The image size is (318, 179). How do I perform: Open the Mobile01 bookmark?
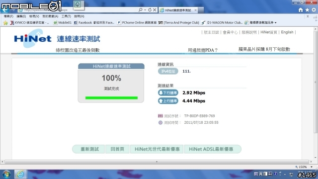[63, 23]
